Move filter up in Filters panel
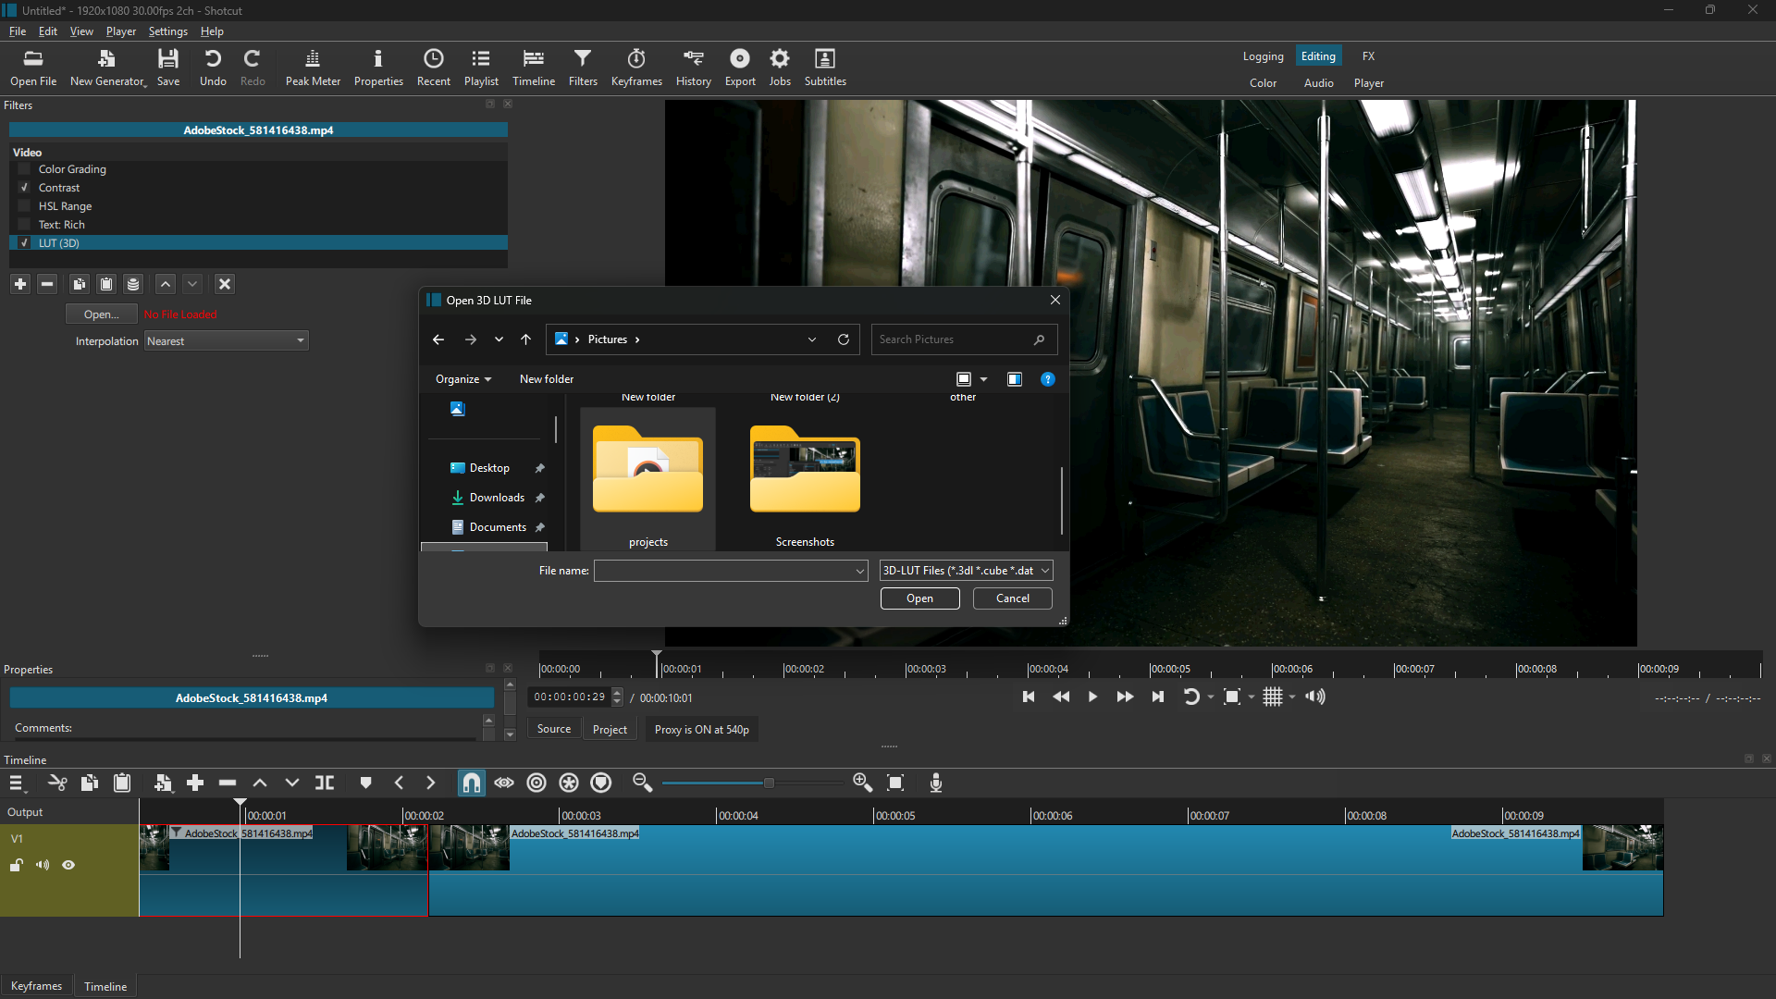 [x=166, y=284]
